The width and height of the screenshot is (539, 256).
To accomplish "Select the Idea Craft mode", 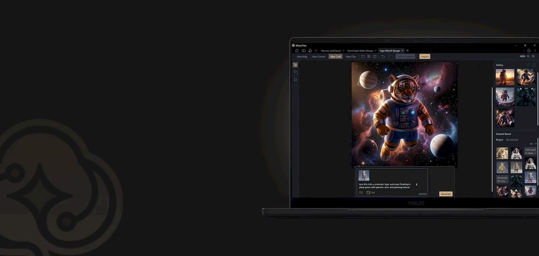I will [336, 57].
